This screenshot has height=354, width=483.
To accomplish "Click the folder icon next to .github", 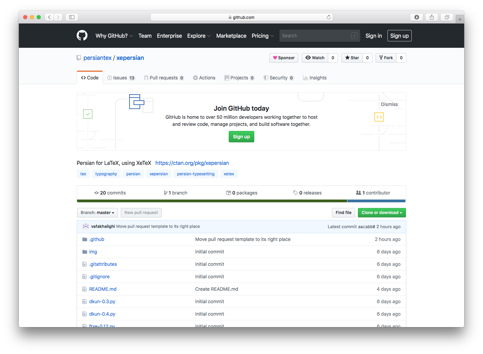I will (x=85, y=239).
